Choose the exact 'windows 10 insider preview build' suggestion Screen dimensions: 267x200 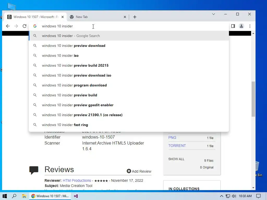point(129,95)
